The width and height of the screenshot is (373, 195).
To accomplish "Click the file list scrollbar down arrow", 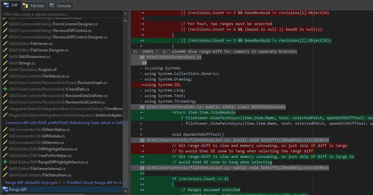I will coord(126,191).
